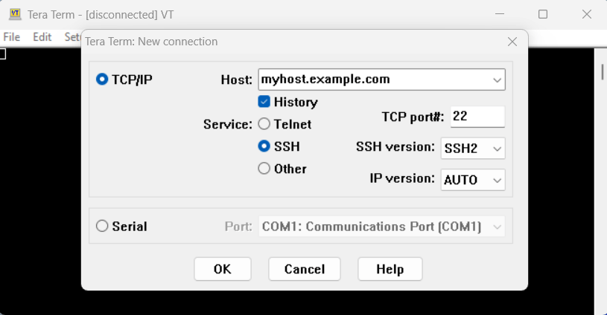Close the New connection dialog

(x=512, y=42)
